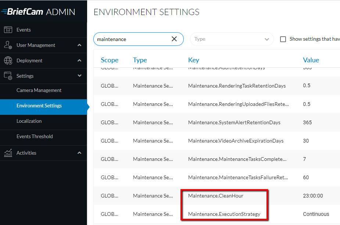The width and height of the screenshot is (340, 225).
Task: Click the 30 VideoArchiveExpirationDays value
Action: [x=306, y=141]
